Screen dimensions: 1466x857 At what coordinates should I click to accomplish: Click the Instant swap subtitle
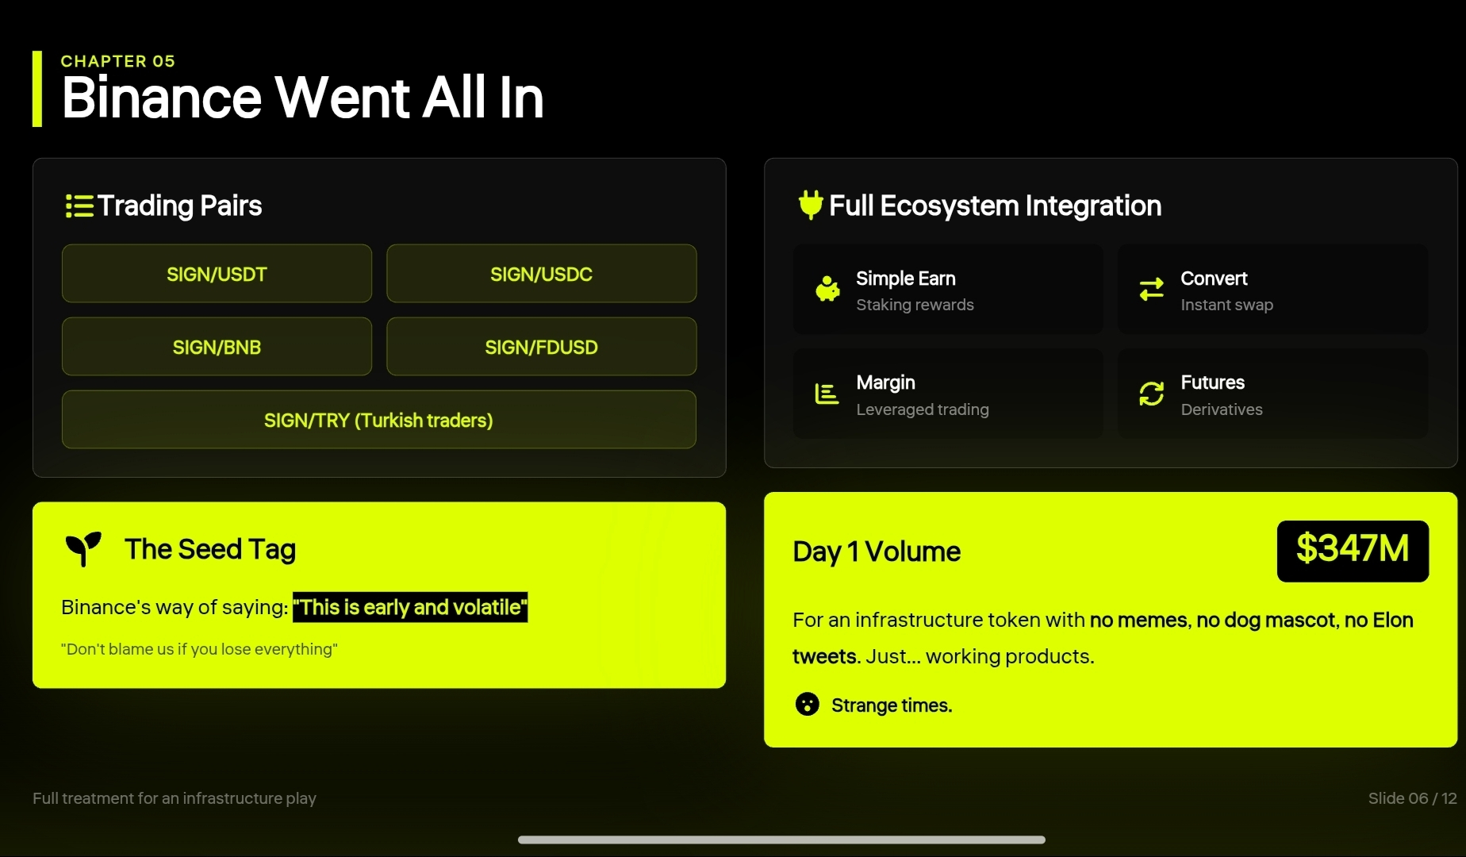(x=1226, y=305)
